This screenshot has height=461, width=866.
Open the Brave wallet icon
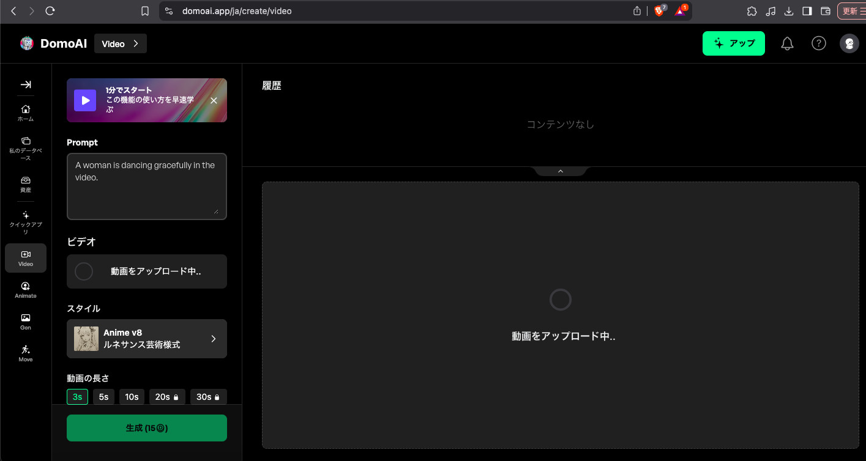[826, 11]
